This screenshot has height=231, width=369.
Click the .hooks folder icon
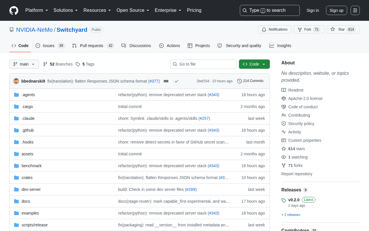[x=16, y=142]
